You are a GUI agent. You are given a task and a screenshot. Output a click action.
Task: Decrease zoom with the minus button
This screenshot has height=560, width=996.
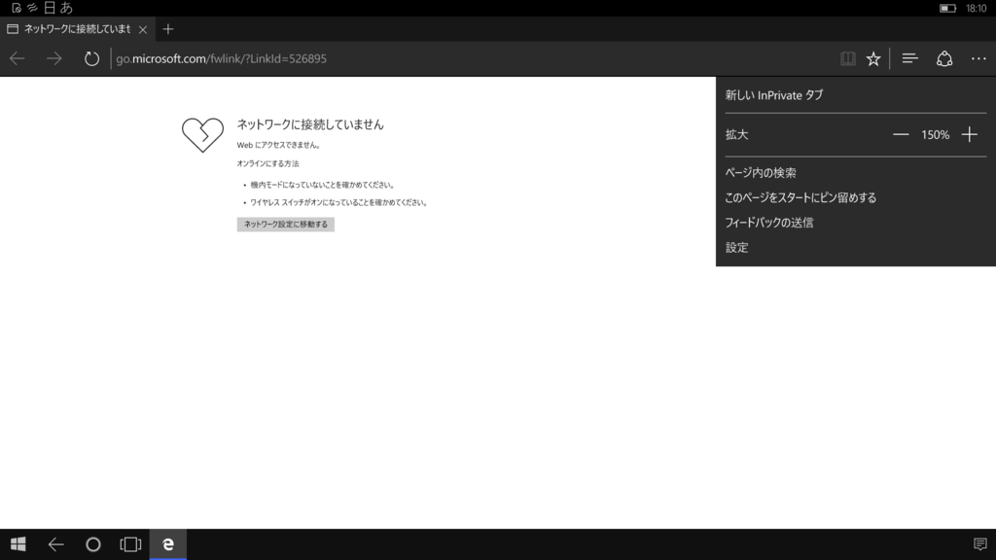[900, 134]
